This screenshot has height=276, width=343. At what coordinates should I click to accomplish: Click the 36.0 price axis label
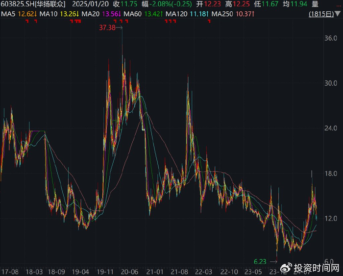(x=331, y=38)
